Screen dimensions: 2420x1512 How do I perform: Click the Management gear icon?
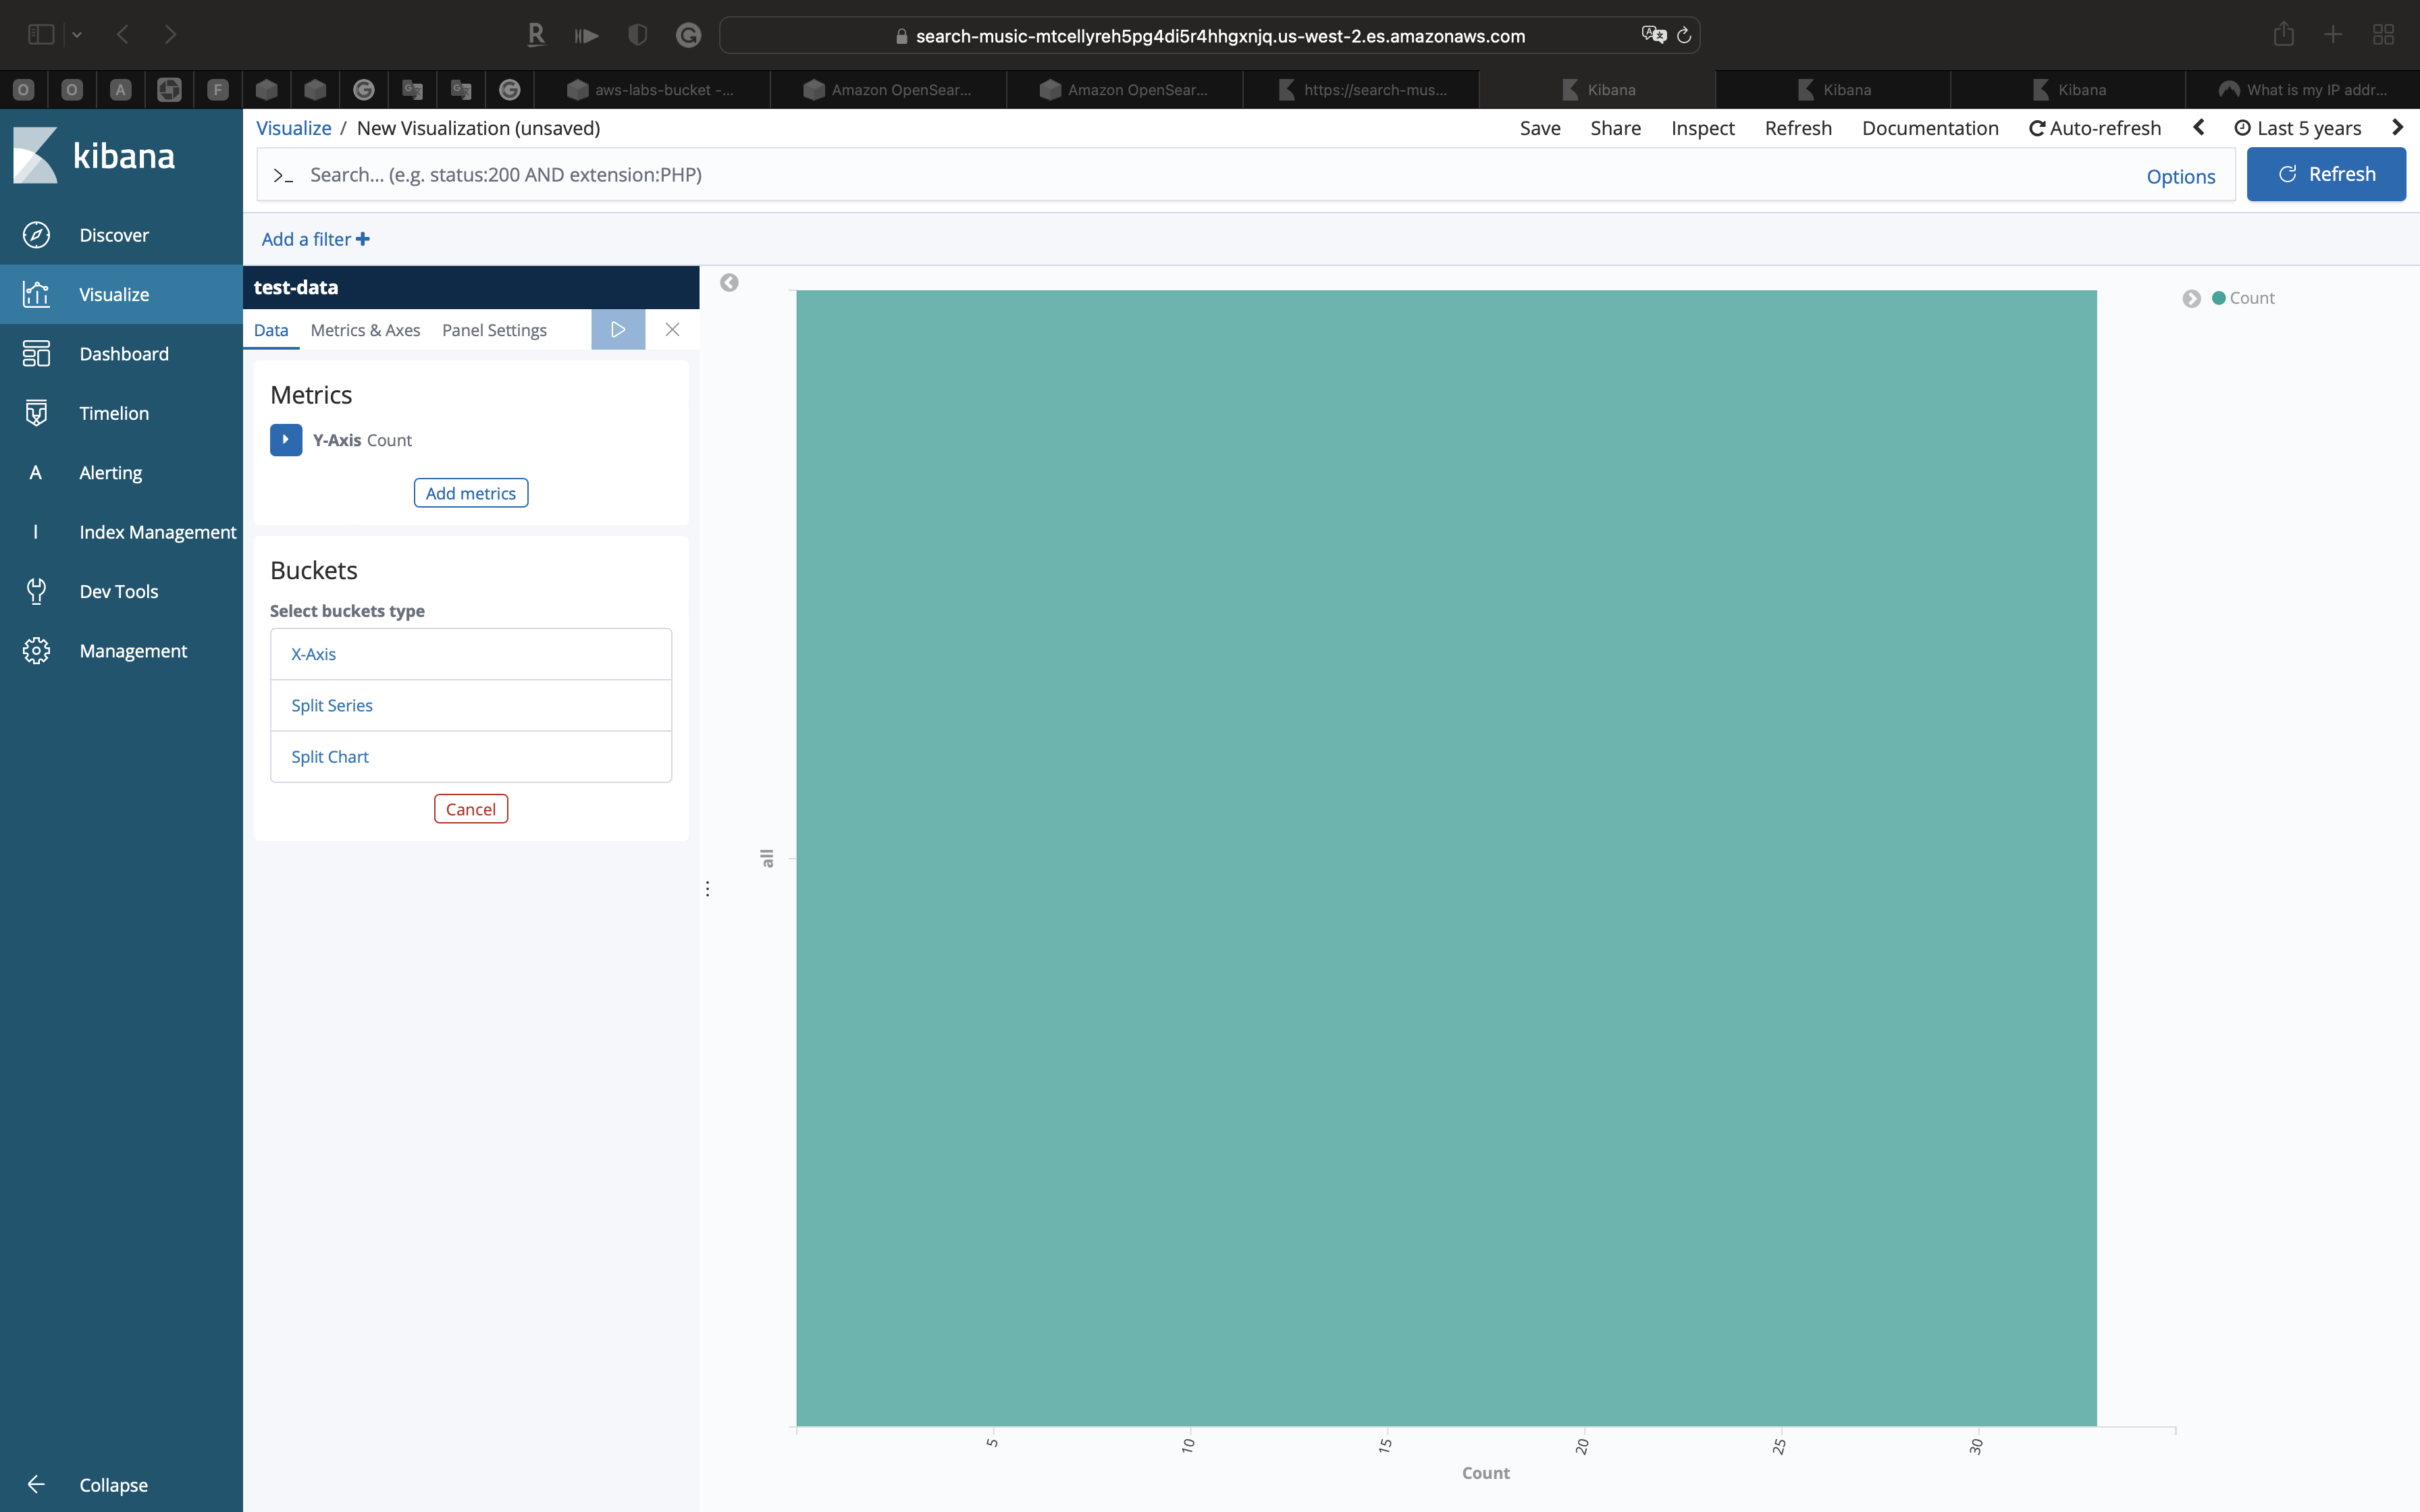tap(36, 651)
